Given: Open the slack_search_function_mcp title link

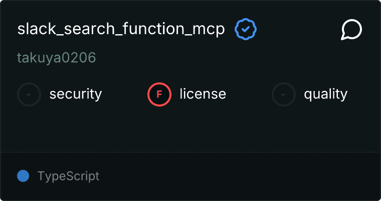Looking at the screenshot, I should pos(121,30).
